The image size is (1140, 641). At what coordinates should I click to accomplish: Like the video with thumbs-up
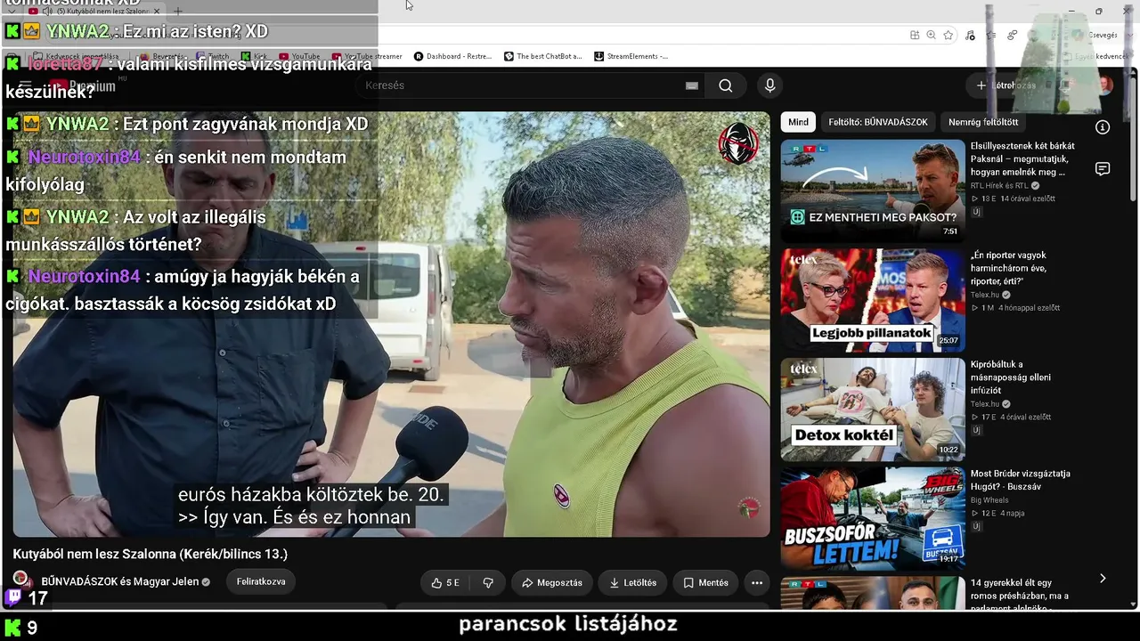[445, 583]
